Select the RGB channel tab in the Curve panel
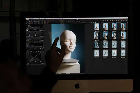The width and height of the screenshot is (140, 93). pos(32,51)
